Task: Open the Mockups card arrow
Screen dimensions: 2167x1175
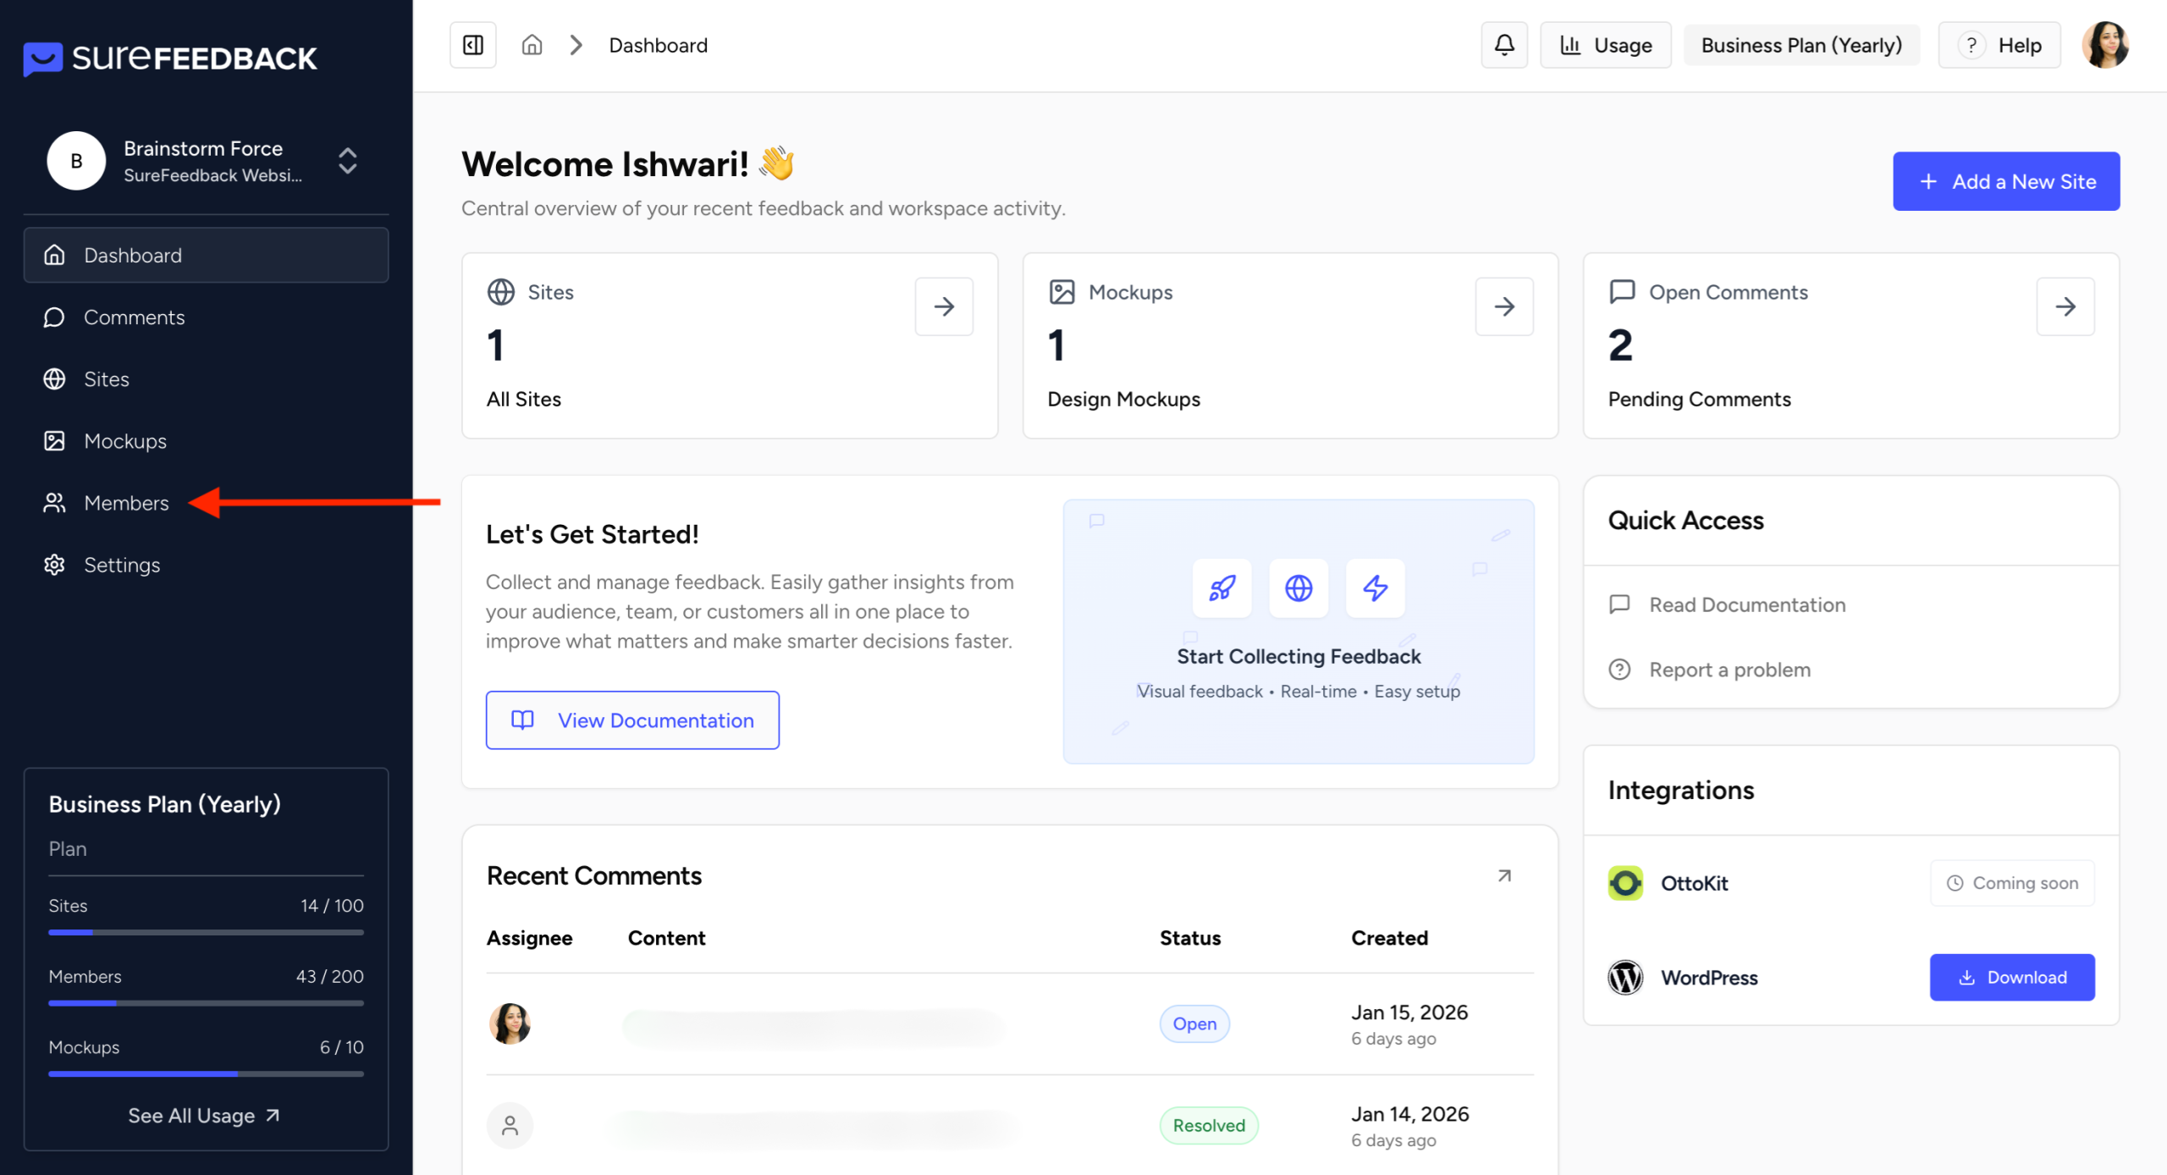Action: (x=1504, y=306)
